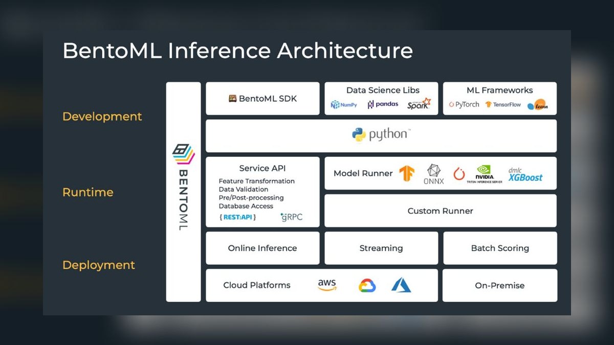Click the NVIDIA Triton Inference Server logo
Image resolution: width=614 pixels, height=345 pixels.
[484, 174]
